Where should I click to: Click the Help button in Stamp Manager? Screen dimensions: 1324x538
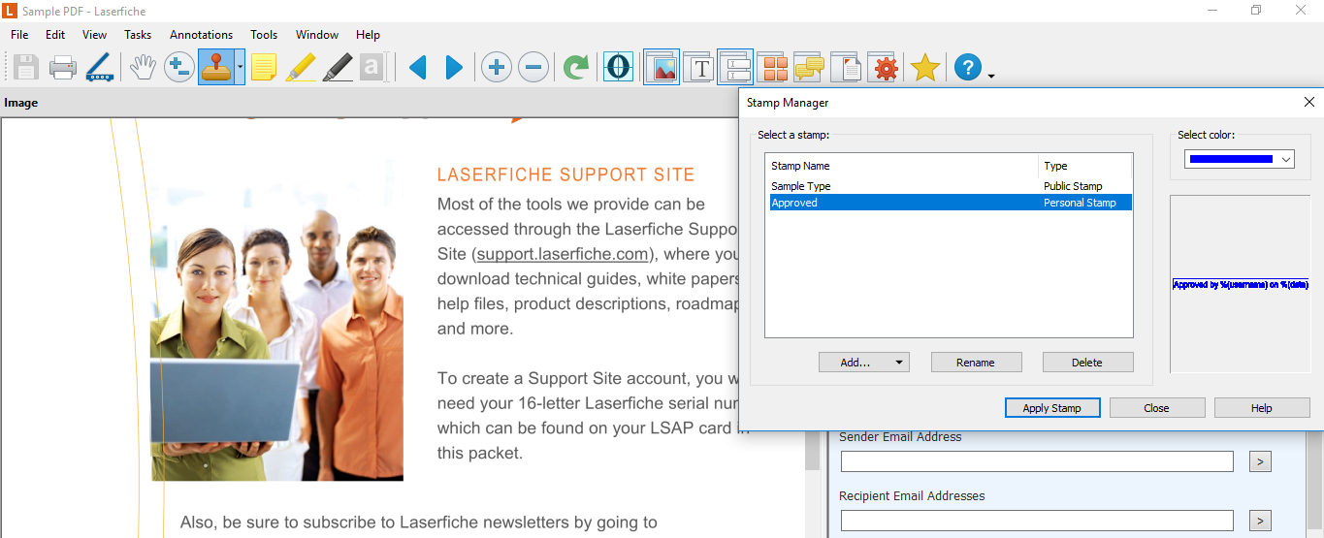tap(1262, 408)
